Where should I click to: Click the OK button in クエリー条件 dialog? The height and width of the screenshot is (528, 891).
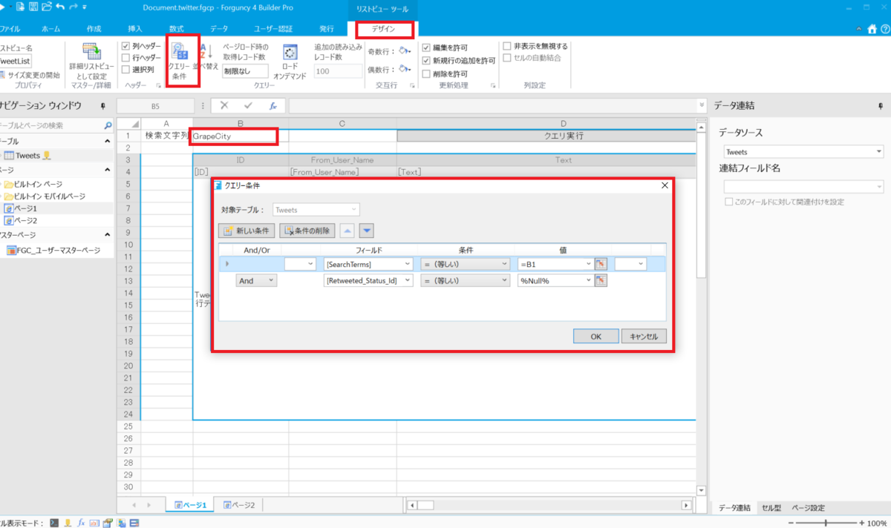pos(595,335)
